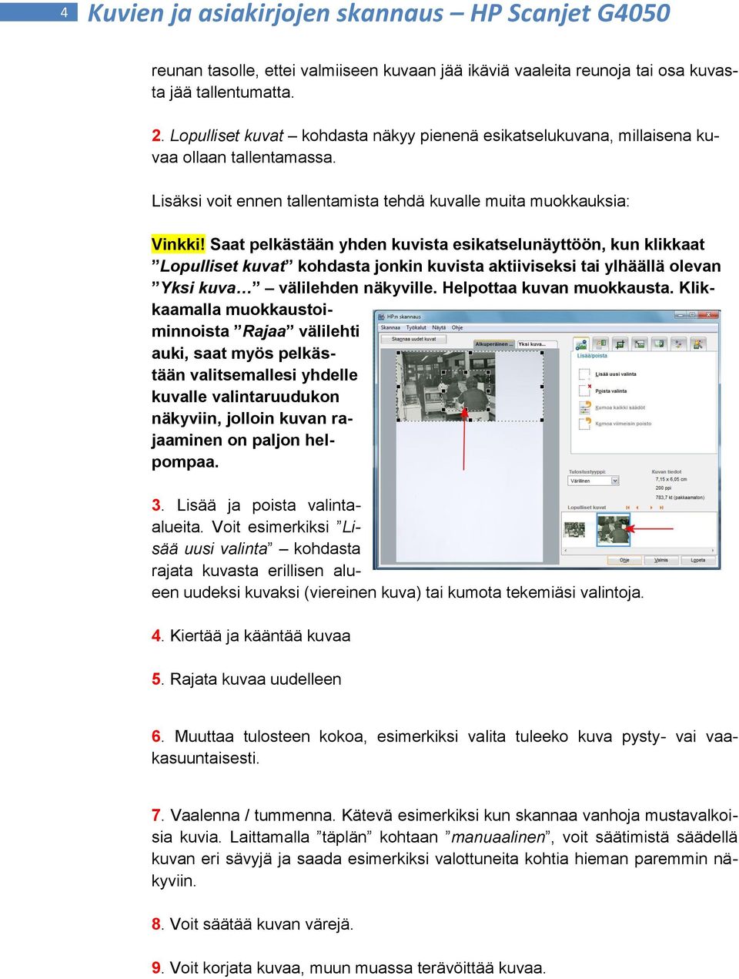Image resolution: width=739 pixels, height=979 pixels.
Task: Go to next final image arrow
Action: (x=652, y=508)
